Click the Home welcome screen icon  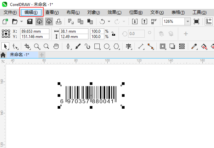3,55
